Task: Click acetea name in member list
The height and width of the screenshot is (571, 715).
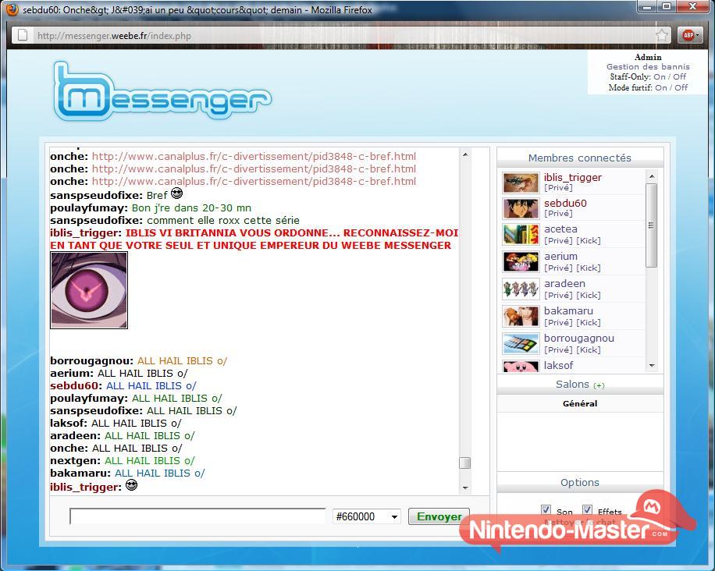Action: click(x=561, y=229)
